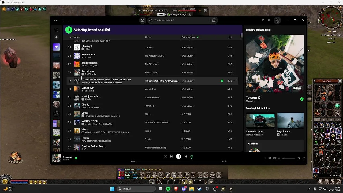
Task: Select the song Cikády title
Action: click(x=85, y=105)
